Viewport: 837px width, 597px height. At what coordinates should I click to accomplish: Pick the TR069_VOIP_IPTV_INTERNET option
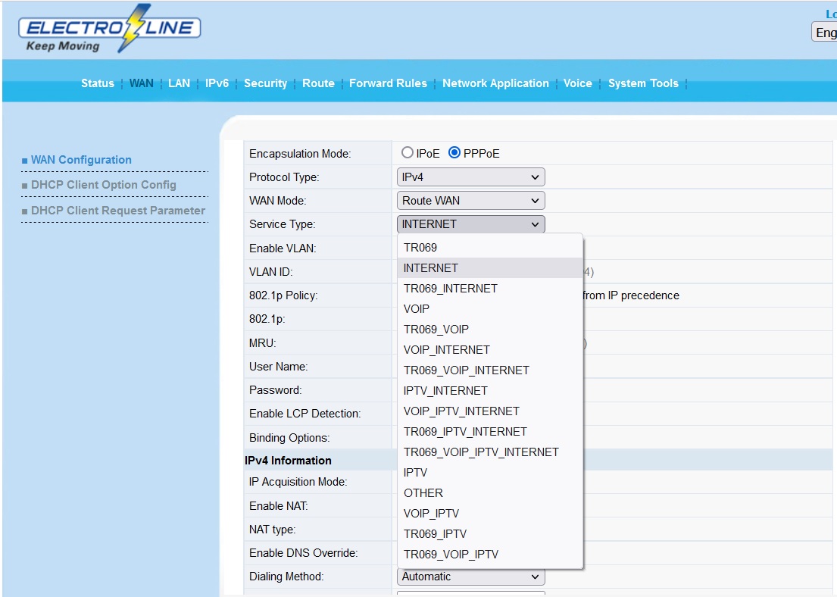[x=481, y=452]
